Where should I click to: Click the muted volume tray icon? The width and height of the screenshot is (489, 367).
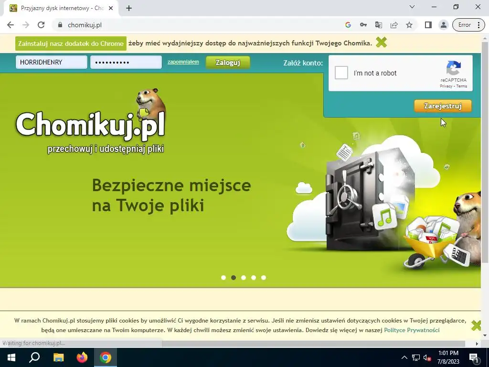(x=427, y=357)
